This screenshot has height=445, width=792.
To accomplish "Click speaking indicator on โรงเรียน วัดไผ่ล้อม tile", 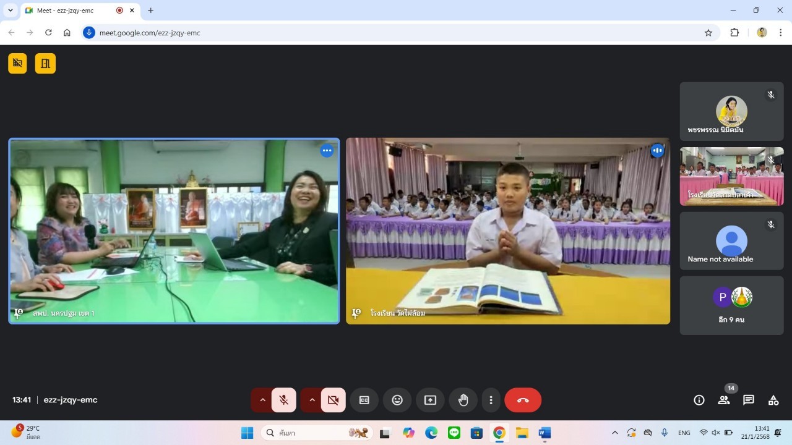I will tap(657, 150).
